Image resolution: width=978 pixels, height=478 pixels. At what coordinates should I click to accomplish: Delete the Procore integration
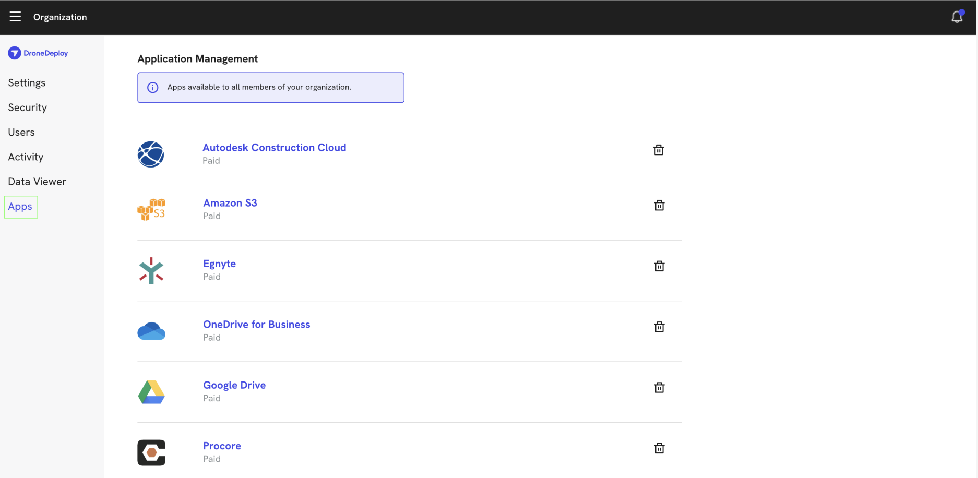(659, 448)
